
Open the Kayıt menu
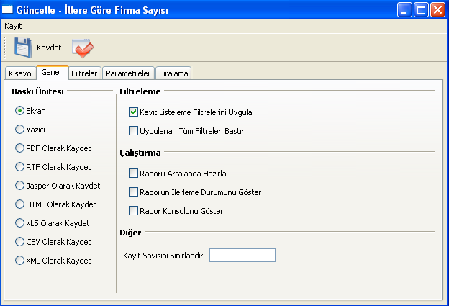13,26
